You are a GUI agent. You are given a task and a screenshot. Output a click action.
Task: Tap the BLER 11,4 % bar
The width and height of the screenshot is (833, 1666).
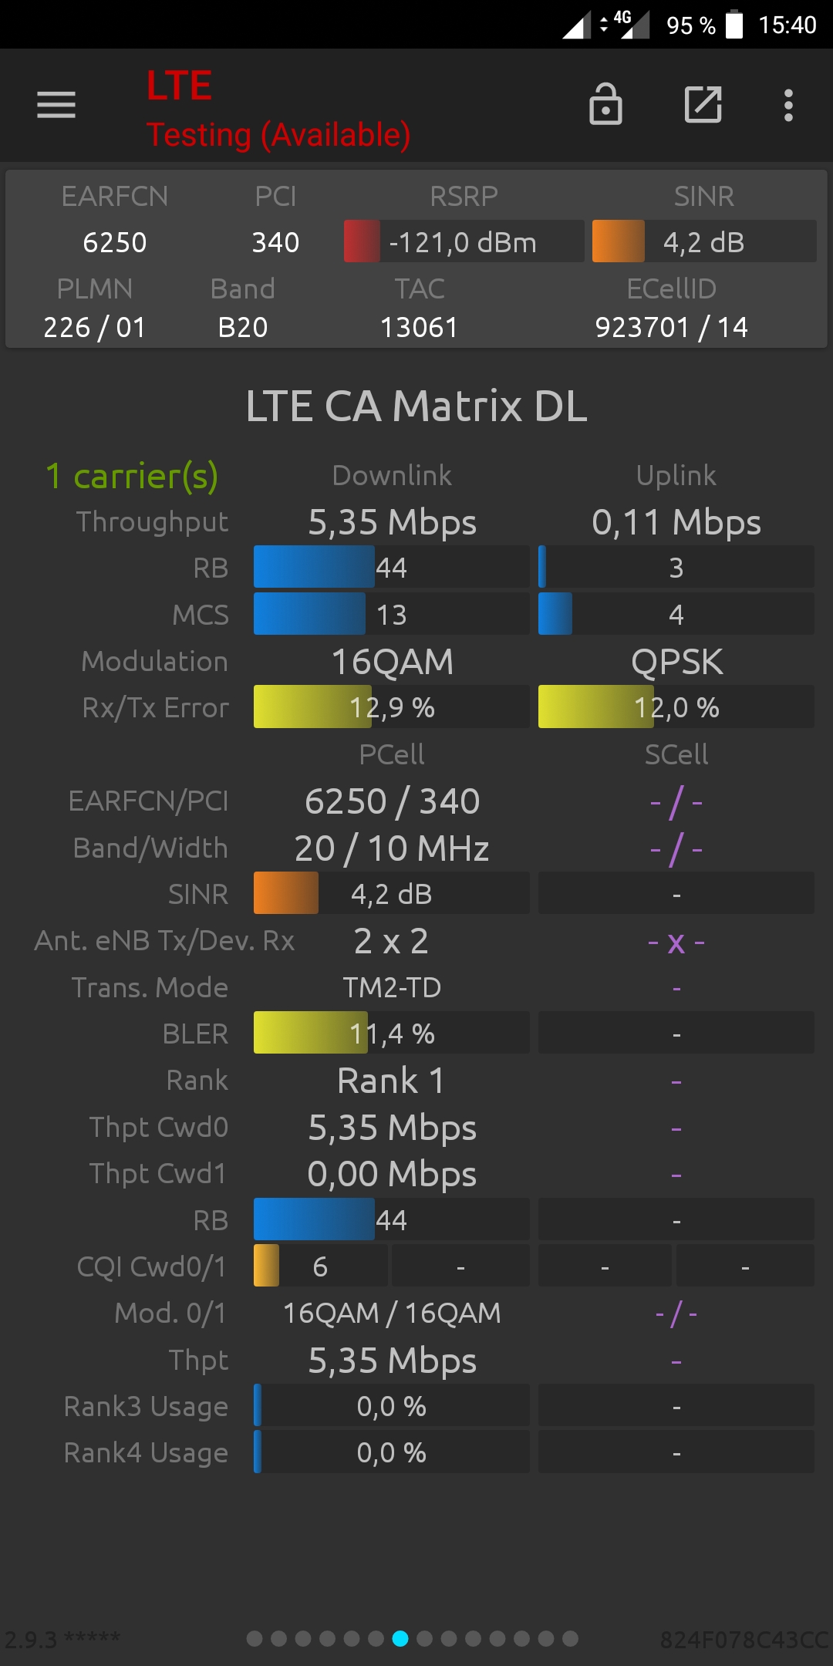[x=391, y=1033]
